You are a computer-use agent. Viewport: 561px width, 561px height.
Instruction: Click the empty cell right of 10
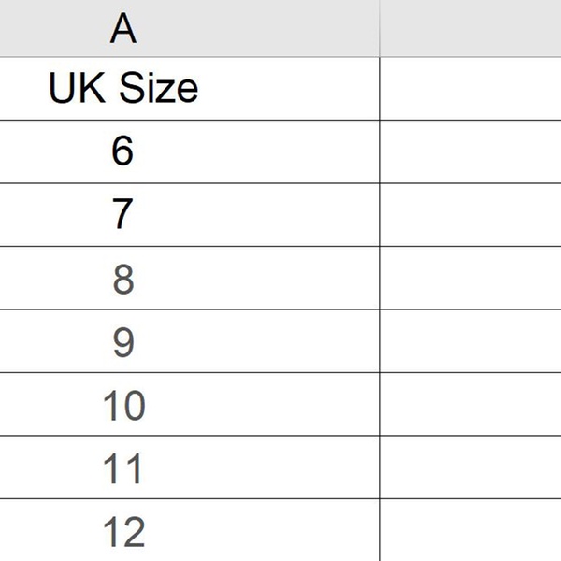pos(470,406)
